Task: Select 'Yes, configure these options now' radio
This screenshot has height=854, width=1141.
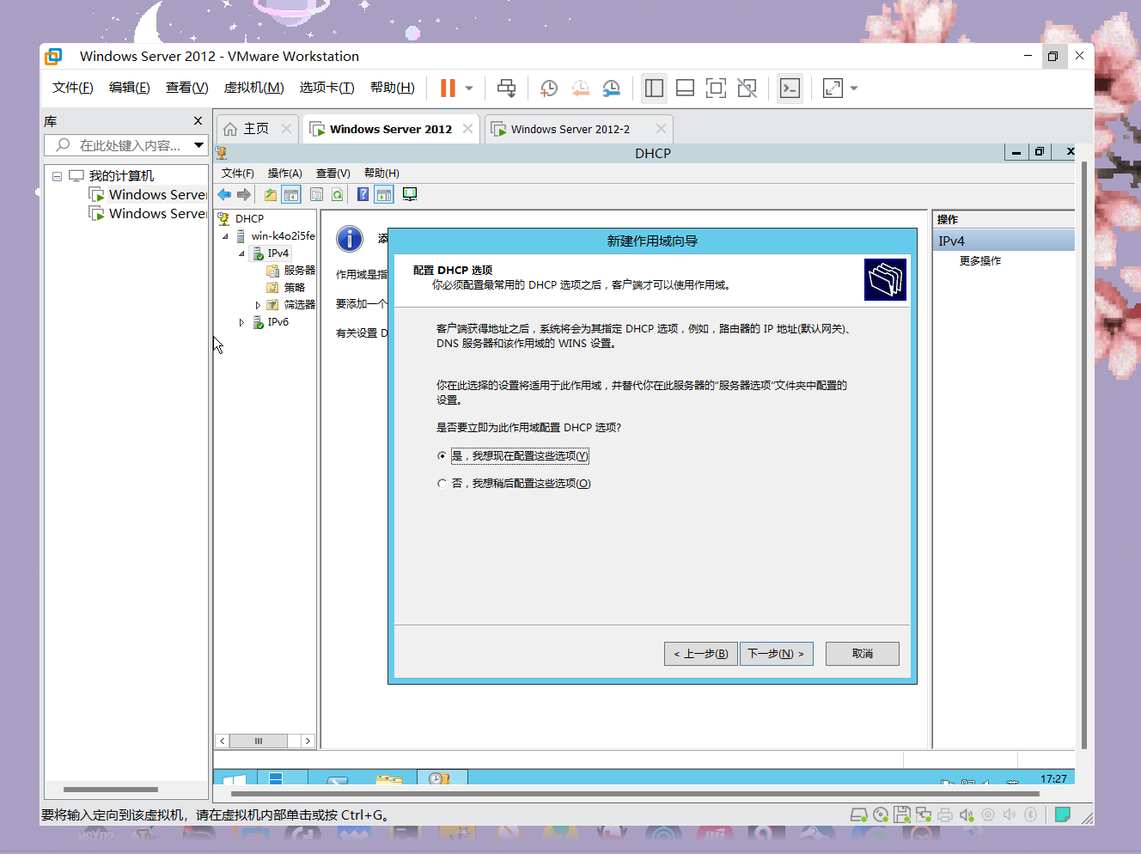Action: pyautogui.click(x=442, y=456)
